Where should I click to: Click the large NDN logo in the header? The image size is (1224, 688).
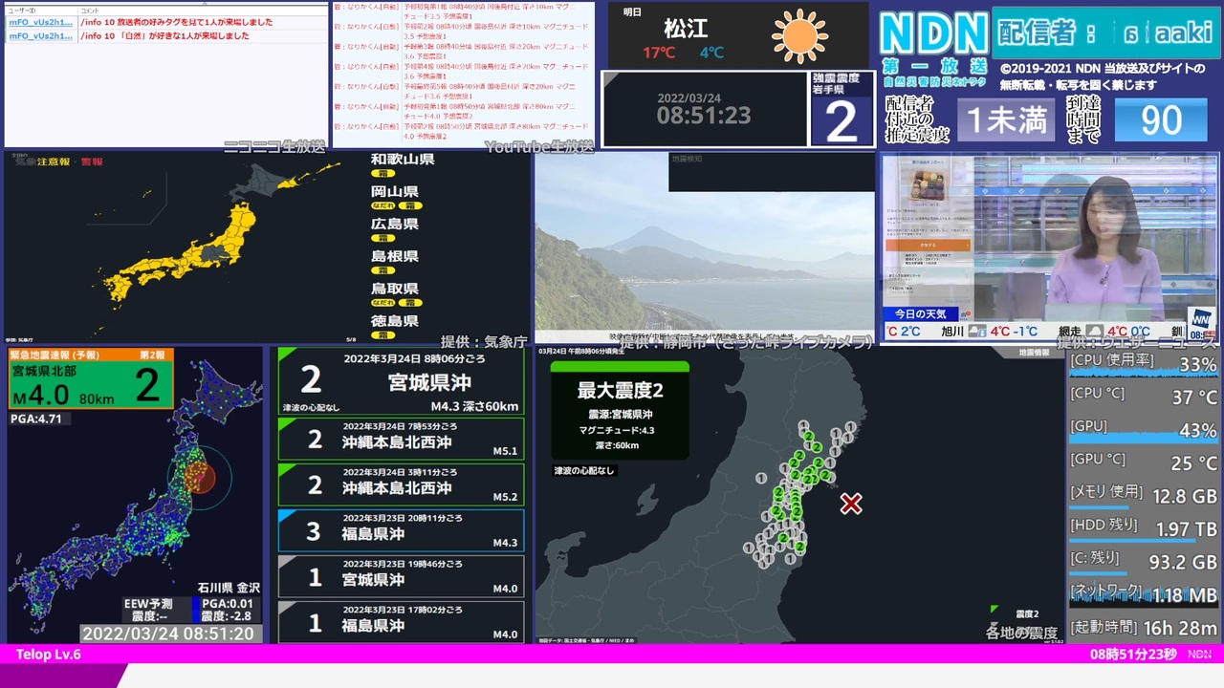tap(932, 34)
